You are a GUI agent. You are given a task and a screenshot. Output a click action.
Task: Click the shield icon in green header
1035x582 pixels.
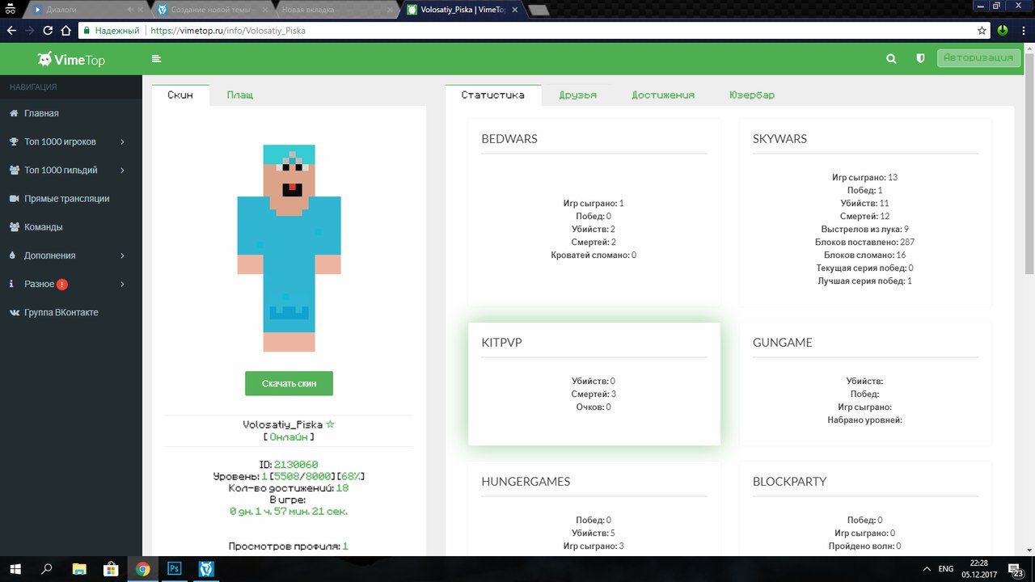pos(919,58)
